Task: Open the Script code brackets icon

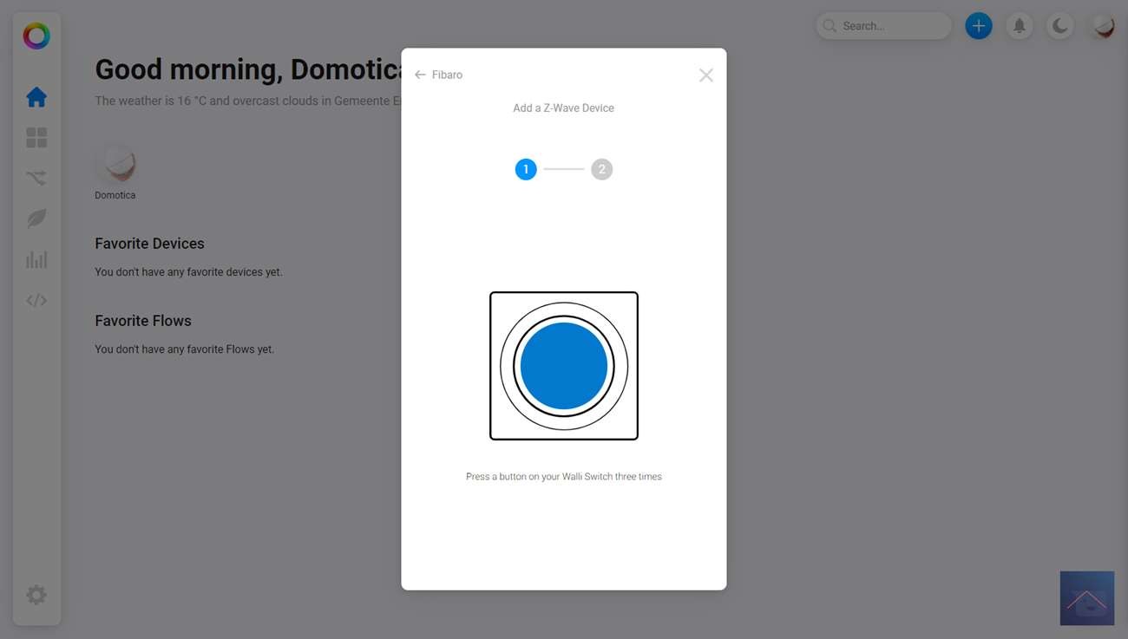Action: pos(36,301)
